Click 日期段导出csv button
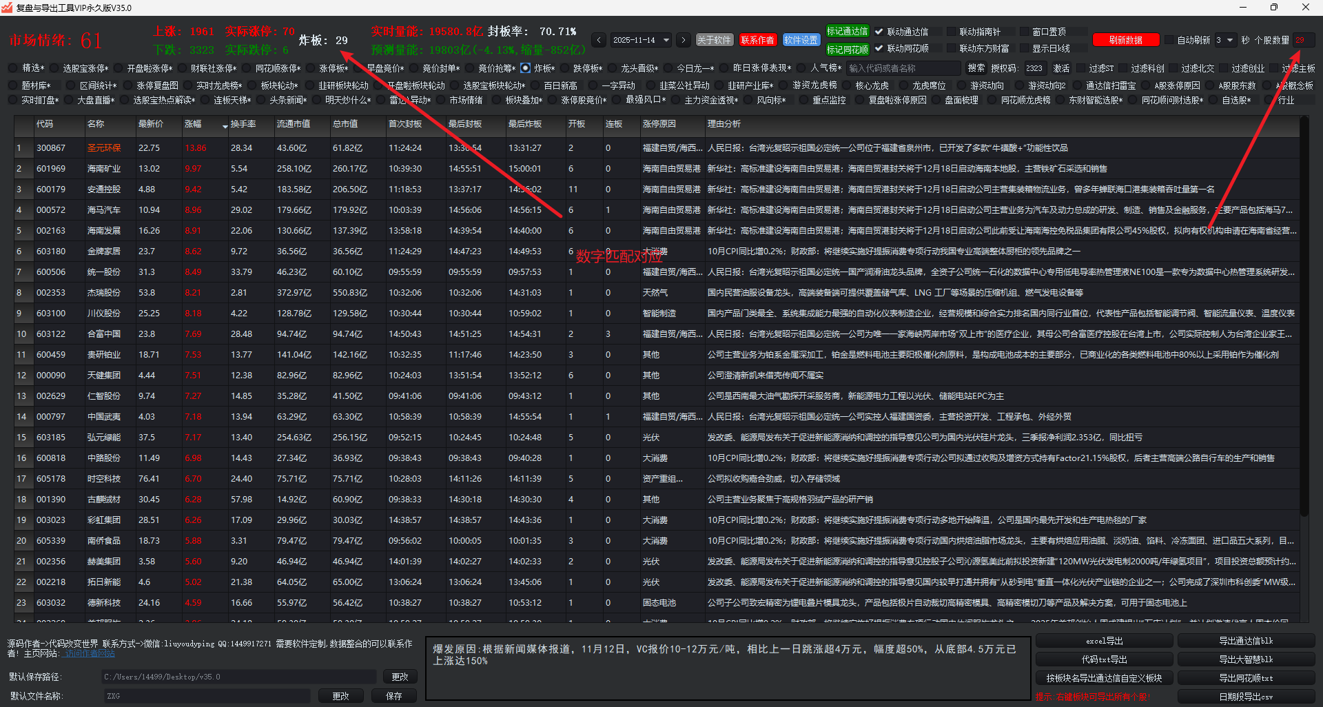The width and height of the screenshot is (1323, 707). pyautogui.click(x=1246, y=697)
